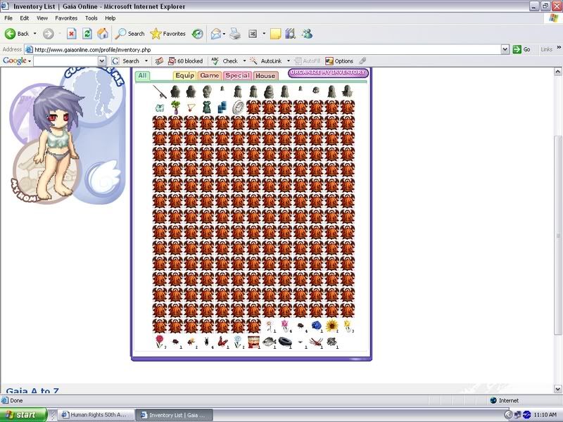Viewport: 563px width, 422px height.
Task: Select the light green tank top item
Action: (x=160, y=108)
